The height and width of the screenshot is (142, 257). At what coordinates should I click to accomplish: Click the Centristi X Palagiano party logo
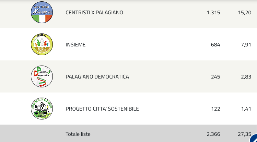(42, 12)
